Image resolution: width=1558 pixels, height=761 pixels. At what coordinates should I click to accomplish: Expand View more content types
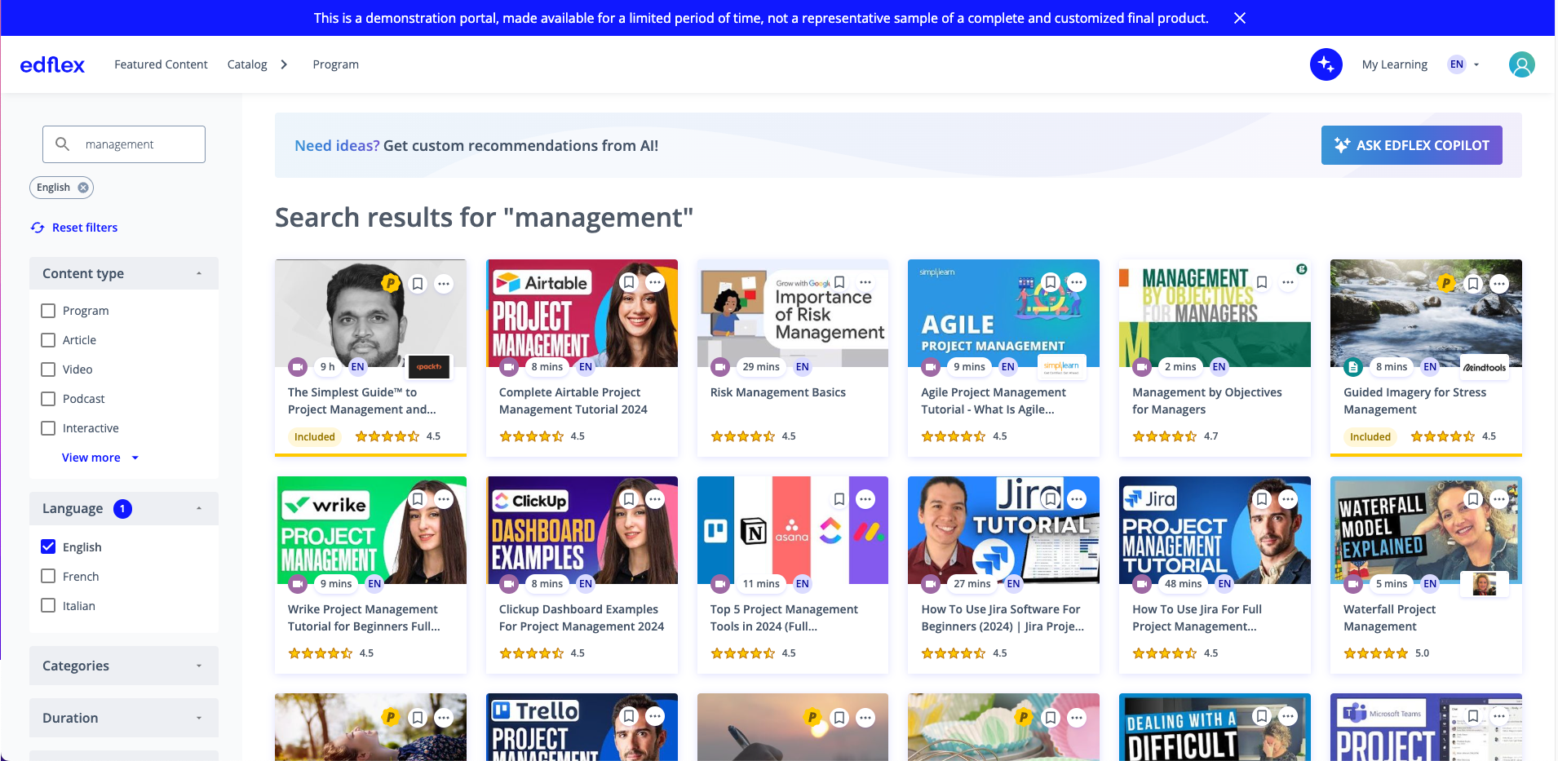tap(100, 458)
